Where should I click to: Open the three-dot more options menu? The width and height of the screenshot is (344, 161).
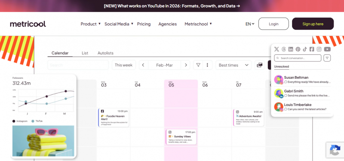207,65
